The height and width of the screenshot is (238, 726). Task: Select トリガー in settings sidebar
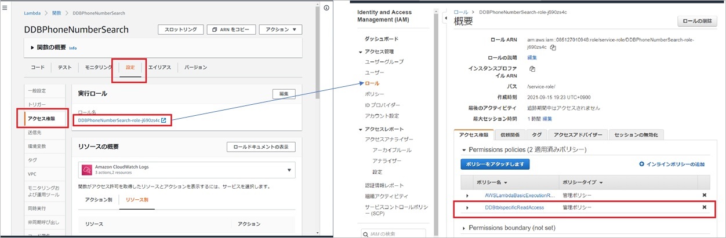pos(37,104)
